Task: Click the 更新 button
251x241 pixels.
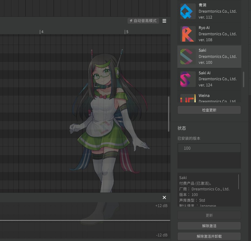Action: point(209,215)
